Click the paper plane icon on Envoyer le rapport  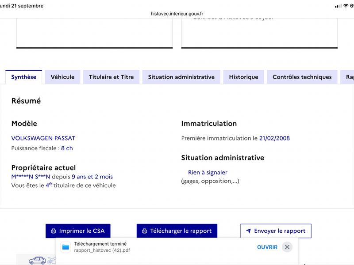point(248,231)
